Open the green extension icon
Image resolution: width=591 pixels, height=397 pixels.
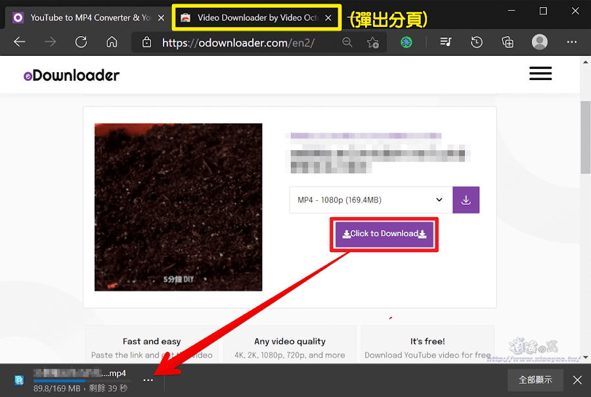pos(406,42)
